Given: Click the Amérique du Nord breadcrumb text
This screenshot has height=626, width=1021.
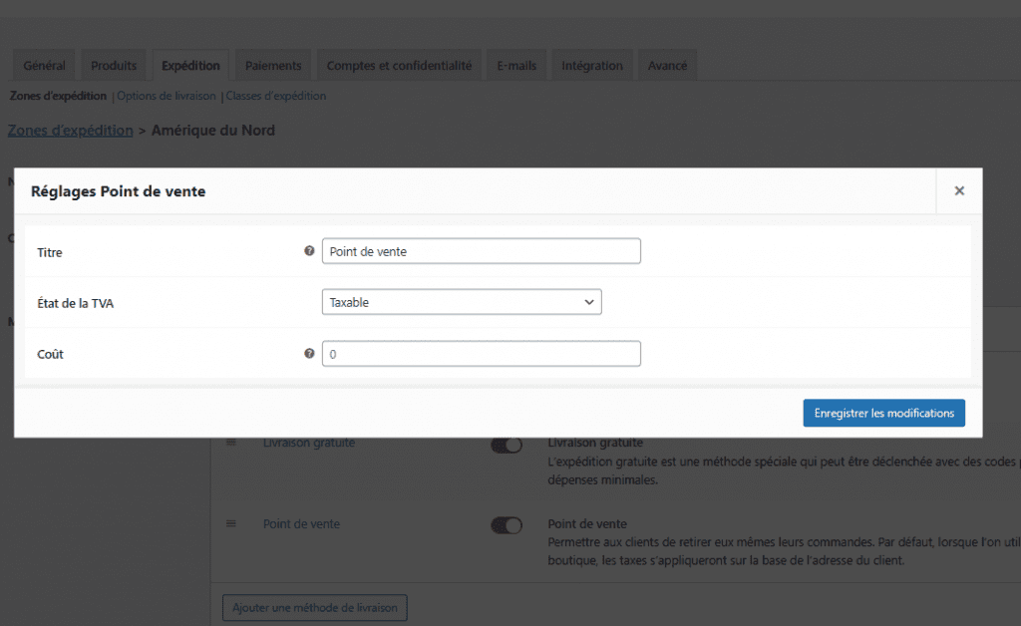Looking at the screenshot, I should (x=213, y=131).
